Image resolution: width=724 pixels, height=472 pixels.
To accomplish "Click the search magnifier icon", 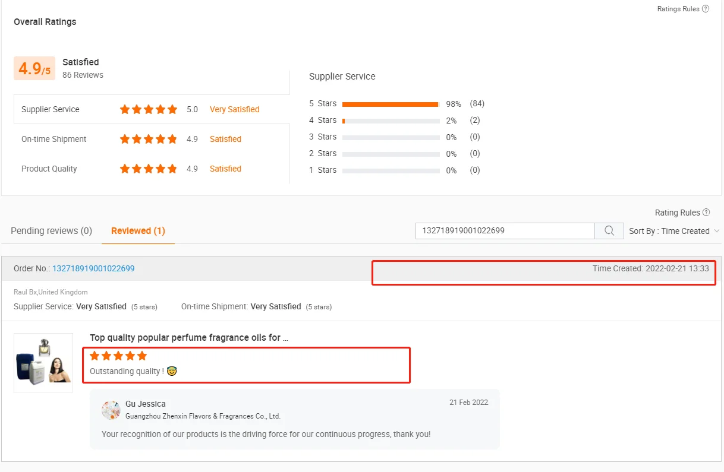I will (x=609, y=231).
